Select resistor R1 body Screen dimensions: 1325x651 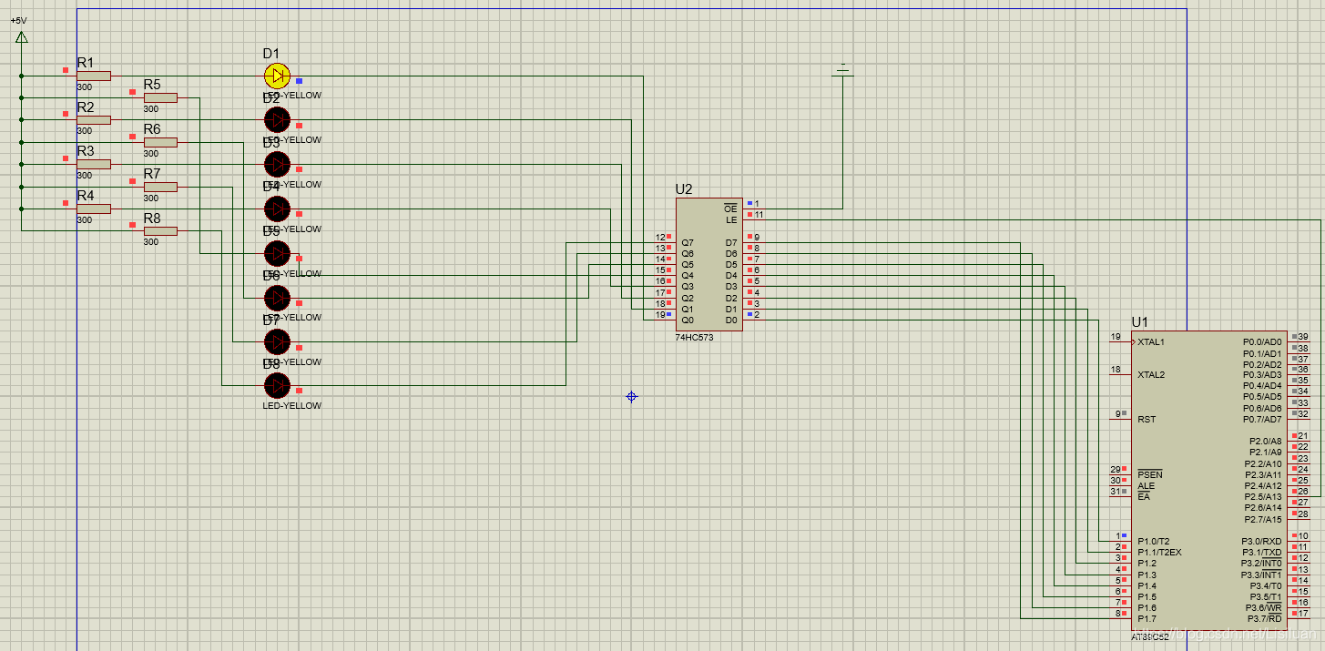94,76
